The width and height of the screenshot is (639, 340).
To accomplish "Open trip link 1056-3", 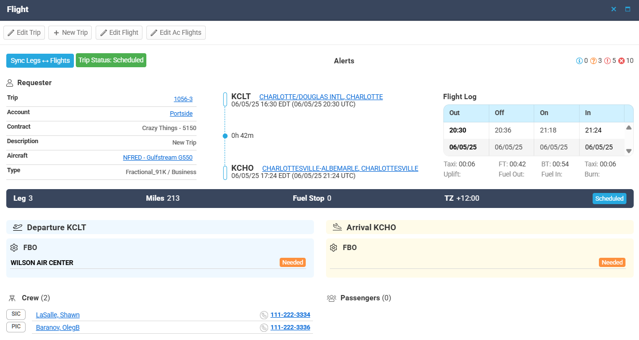I will (183, 99).
